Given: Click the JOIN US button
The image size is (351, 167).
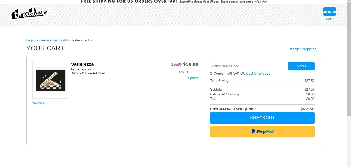Looking at the screenshot, I should 329,12.
